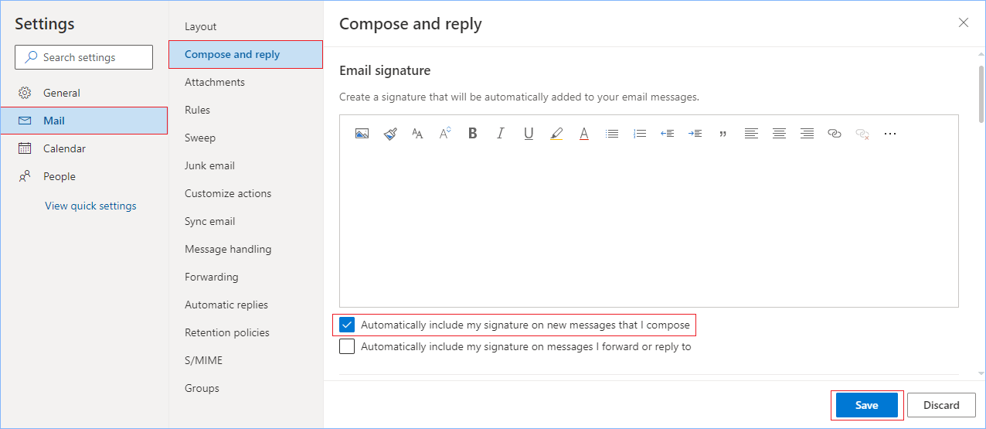The width and height of the screenshot is (986, 429).
Task: Select the Format painter icon
Action: click(x=390, y=134)
